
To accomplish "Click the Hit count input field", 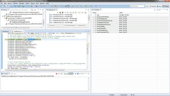I will (x=59, y=25).
